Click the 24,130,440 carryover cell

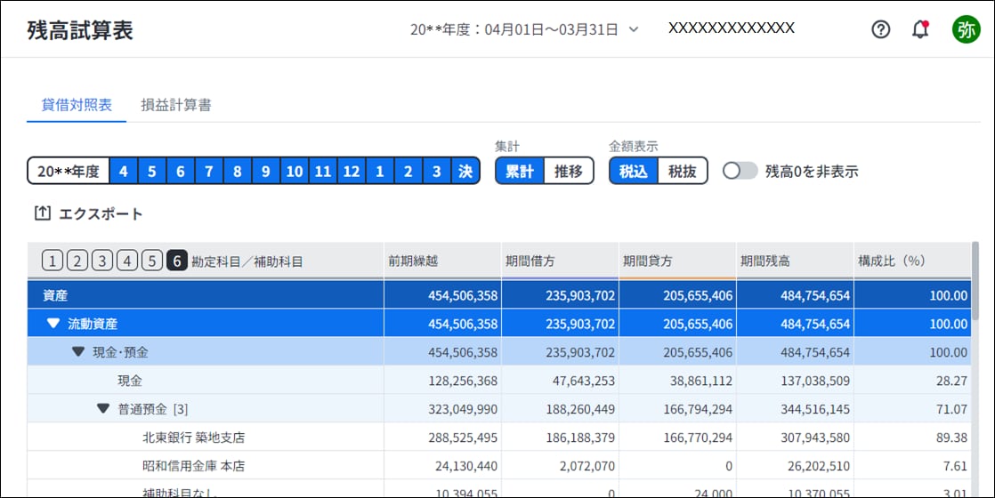[442, 466]
